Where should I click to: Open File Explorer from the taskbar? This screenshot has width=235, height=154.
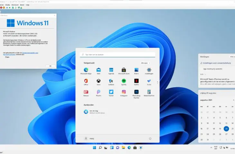pyautogui.click(x=123, y=148)
